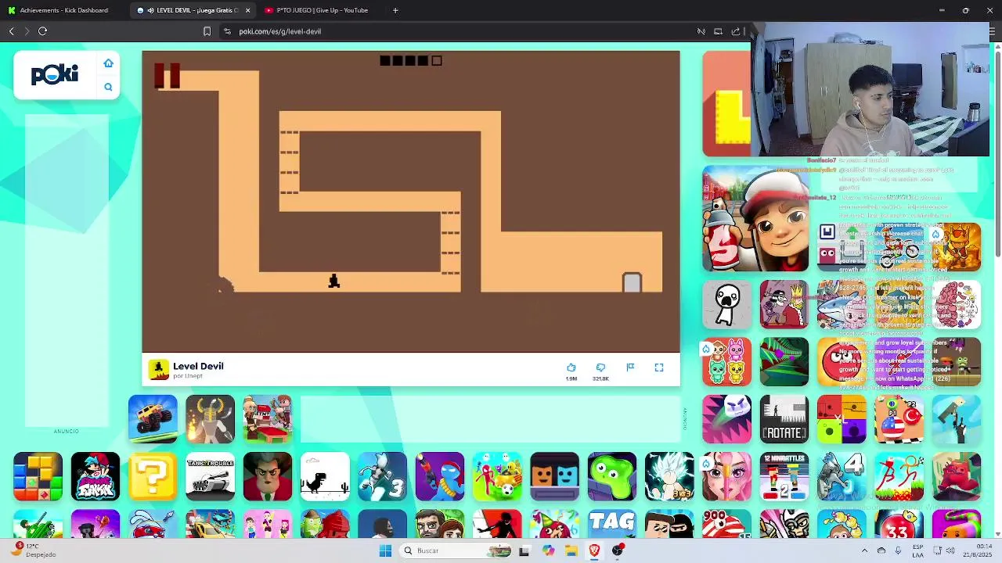Screen dimensions: 1002x563
Task: Open the number 4 knight game thumbnail
Action: [842, 476]
